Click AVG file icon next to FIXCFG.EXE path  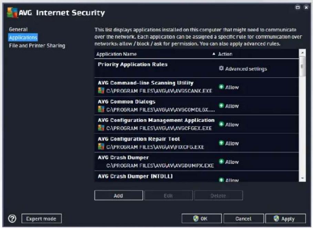(x=101, y=146)
